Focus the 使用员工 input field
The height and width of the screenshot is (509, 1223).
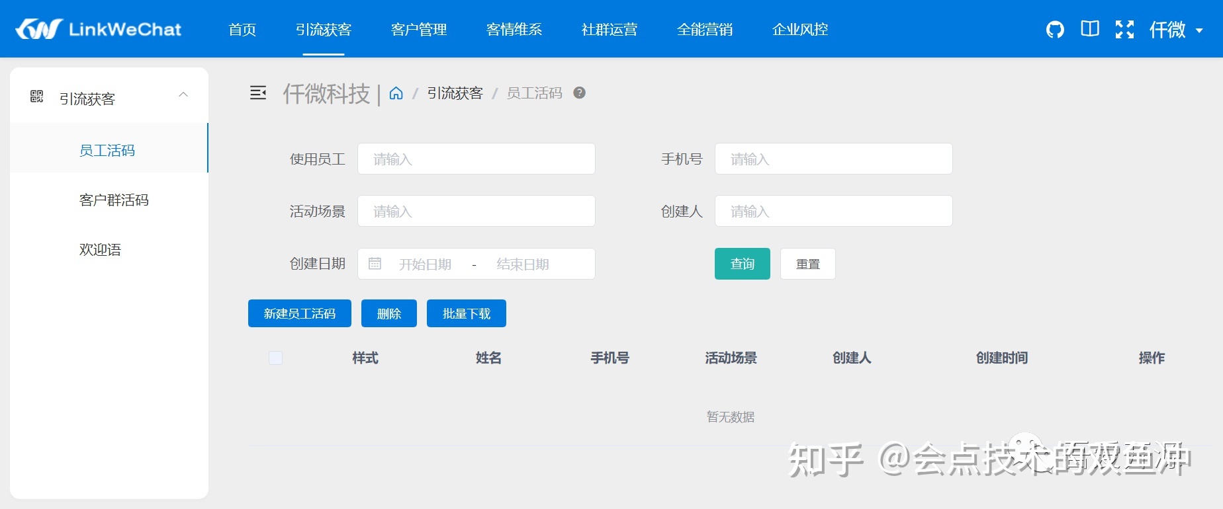476,159
